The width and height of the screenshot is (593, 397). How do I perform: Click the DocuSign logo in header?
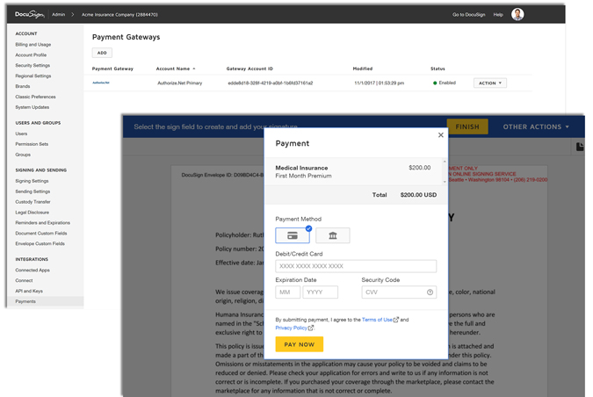click(x=30, y=14)
